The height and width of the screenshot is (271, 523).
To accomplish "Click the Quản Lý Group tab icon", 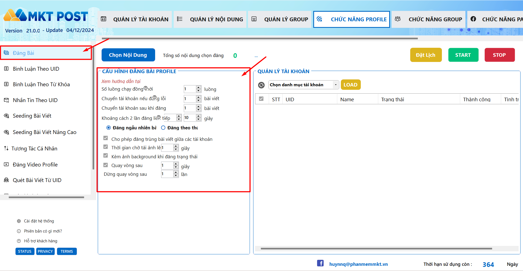I will [254, 19].
